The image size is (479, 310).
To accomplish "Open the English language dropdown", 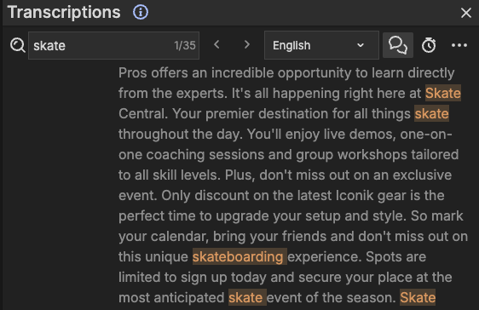I will (x=321, y=45).
